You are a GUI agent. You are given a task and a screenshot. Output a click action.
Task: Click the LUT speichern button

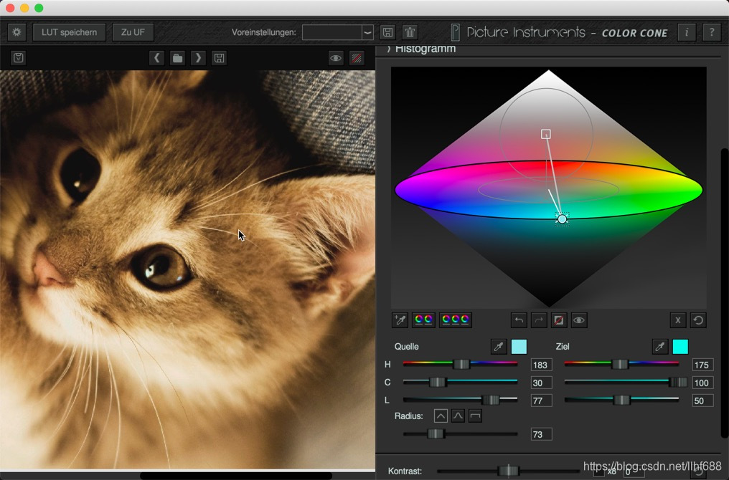(x=70, y=32)
